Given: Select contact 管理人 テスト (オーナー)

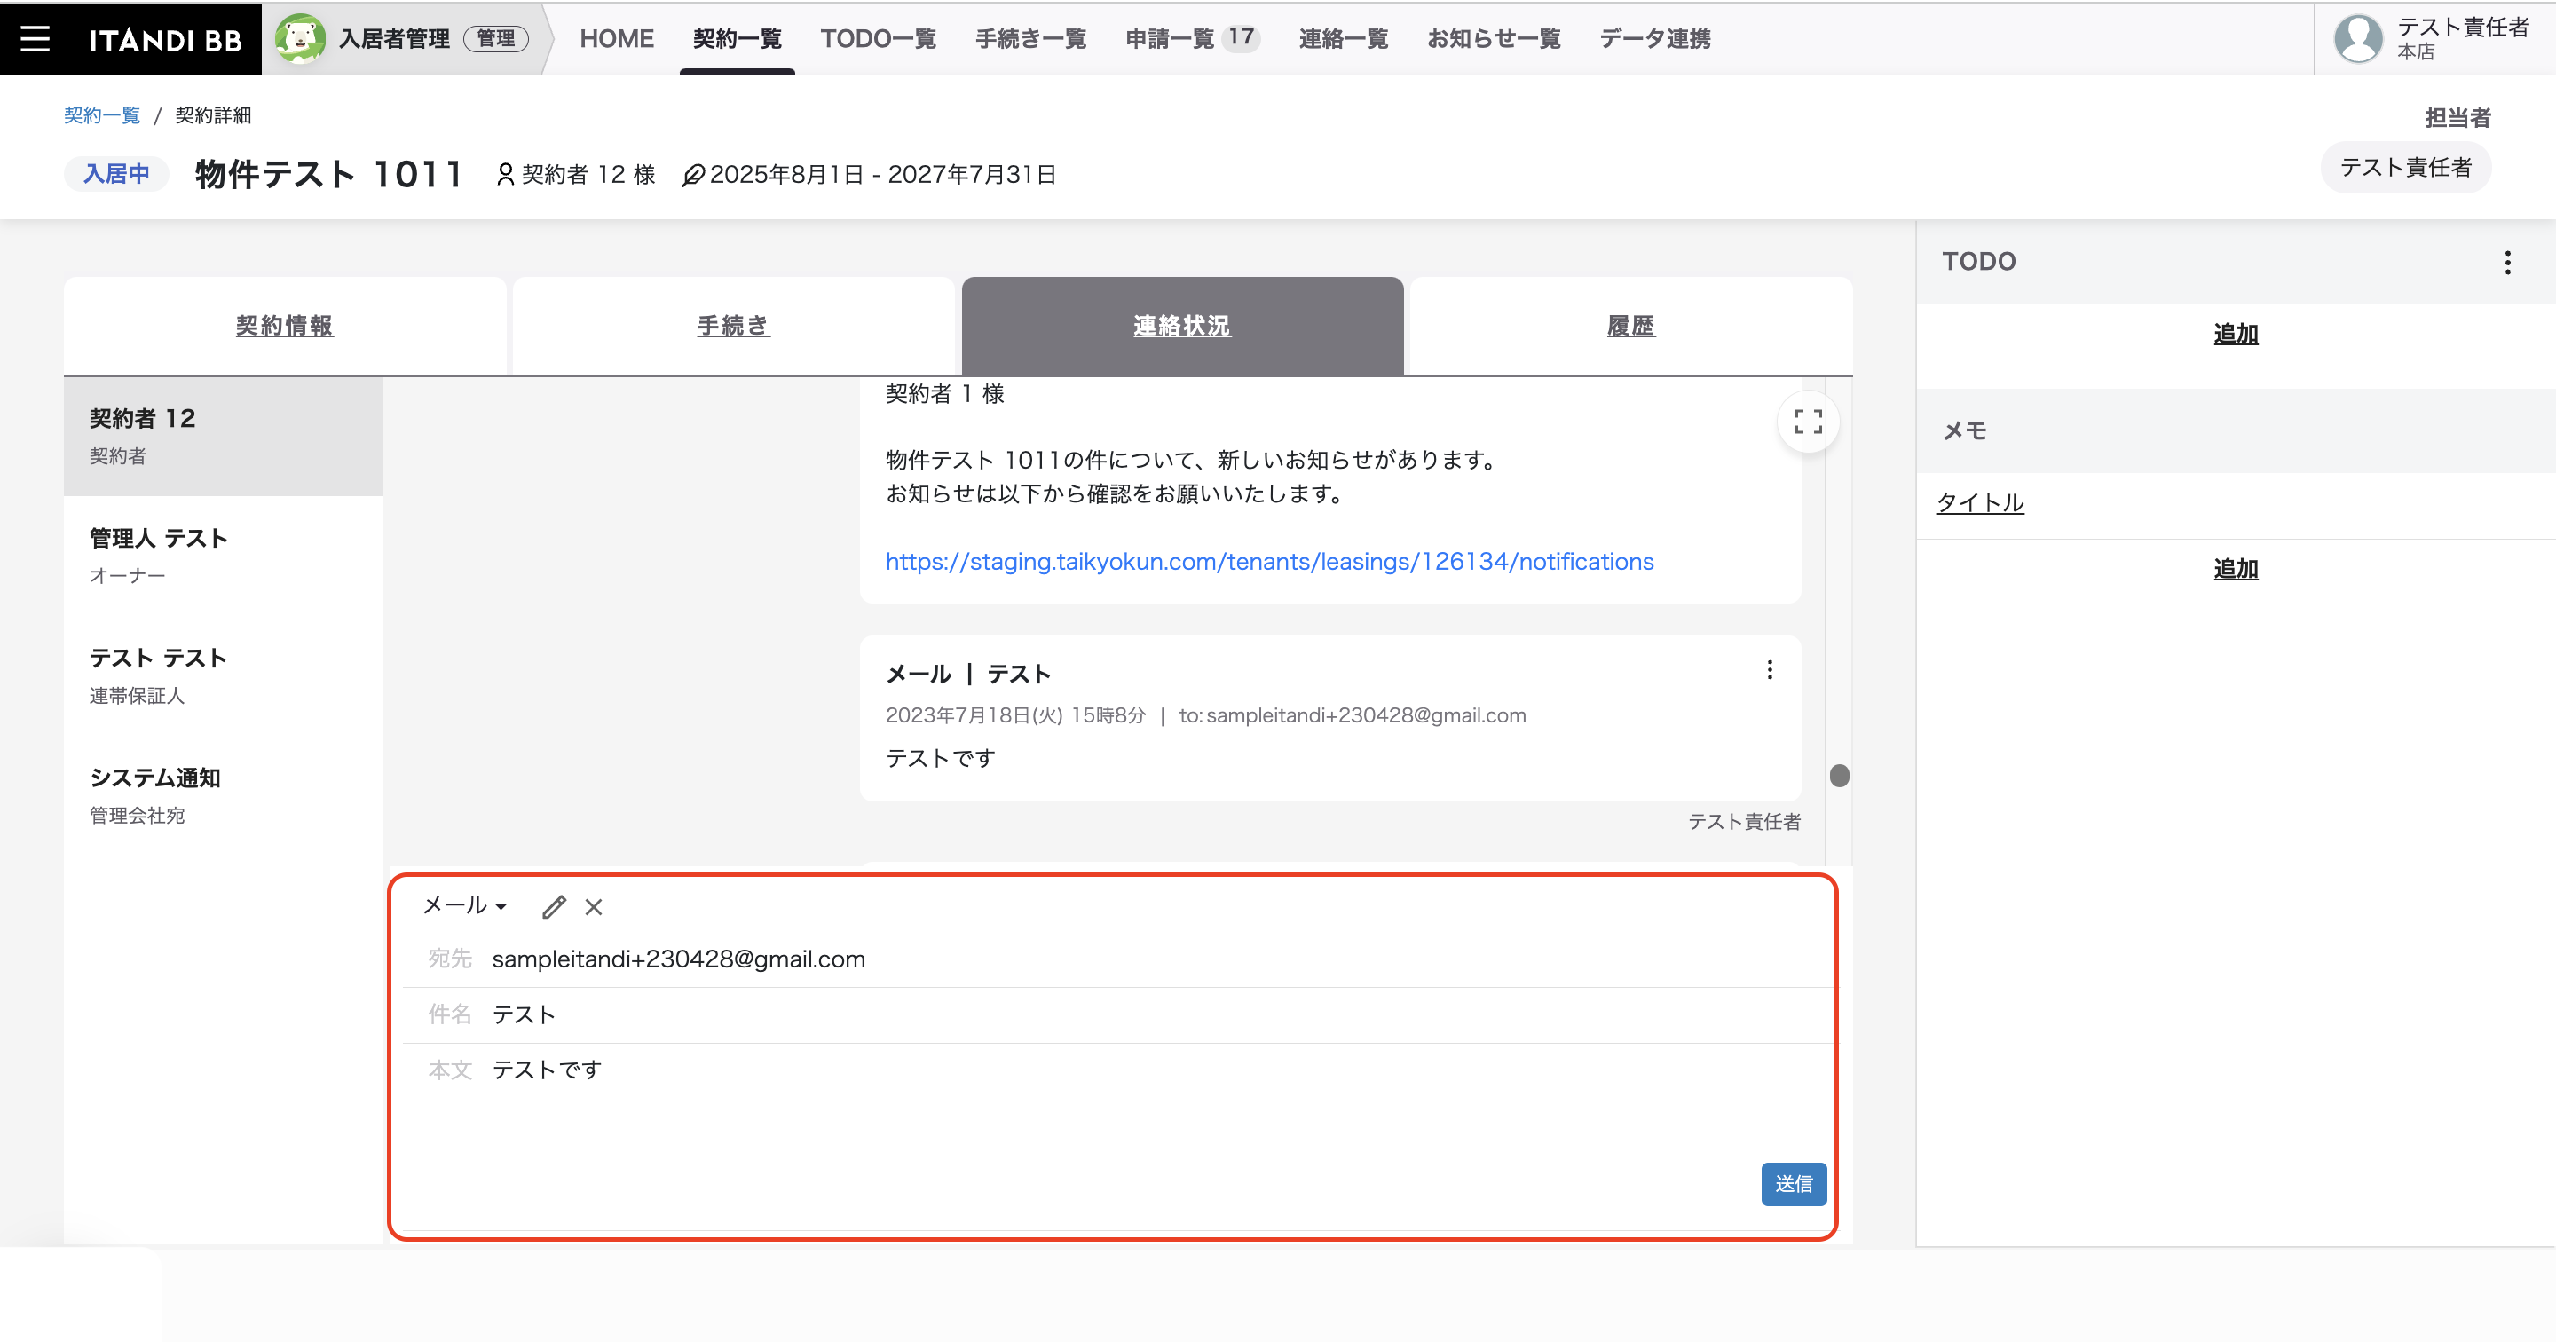Looking at the screenshot, I should [x=224, y=556].
